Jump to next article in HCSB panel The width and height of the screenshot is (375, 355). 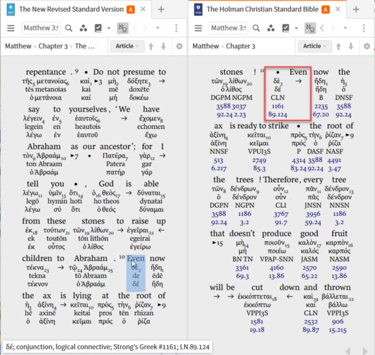click(x=351, y=46)
